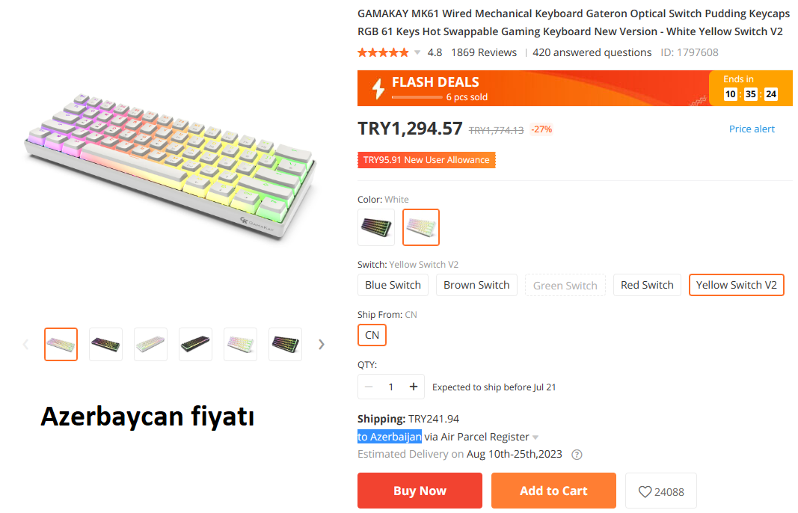Open the 1869 Reviews section
Image resolution: width=798 pixels, height=513 pixels.
pos(484,52)
